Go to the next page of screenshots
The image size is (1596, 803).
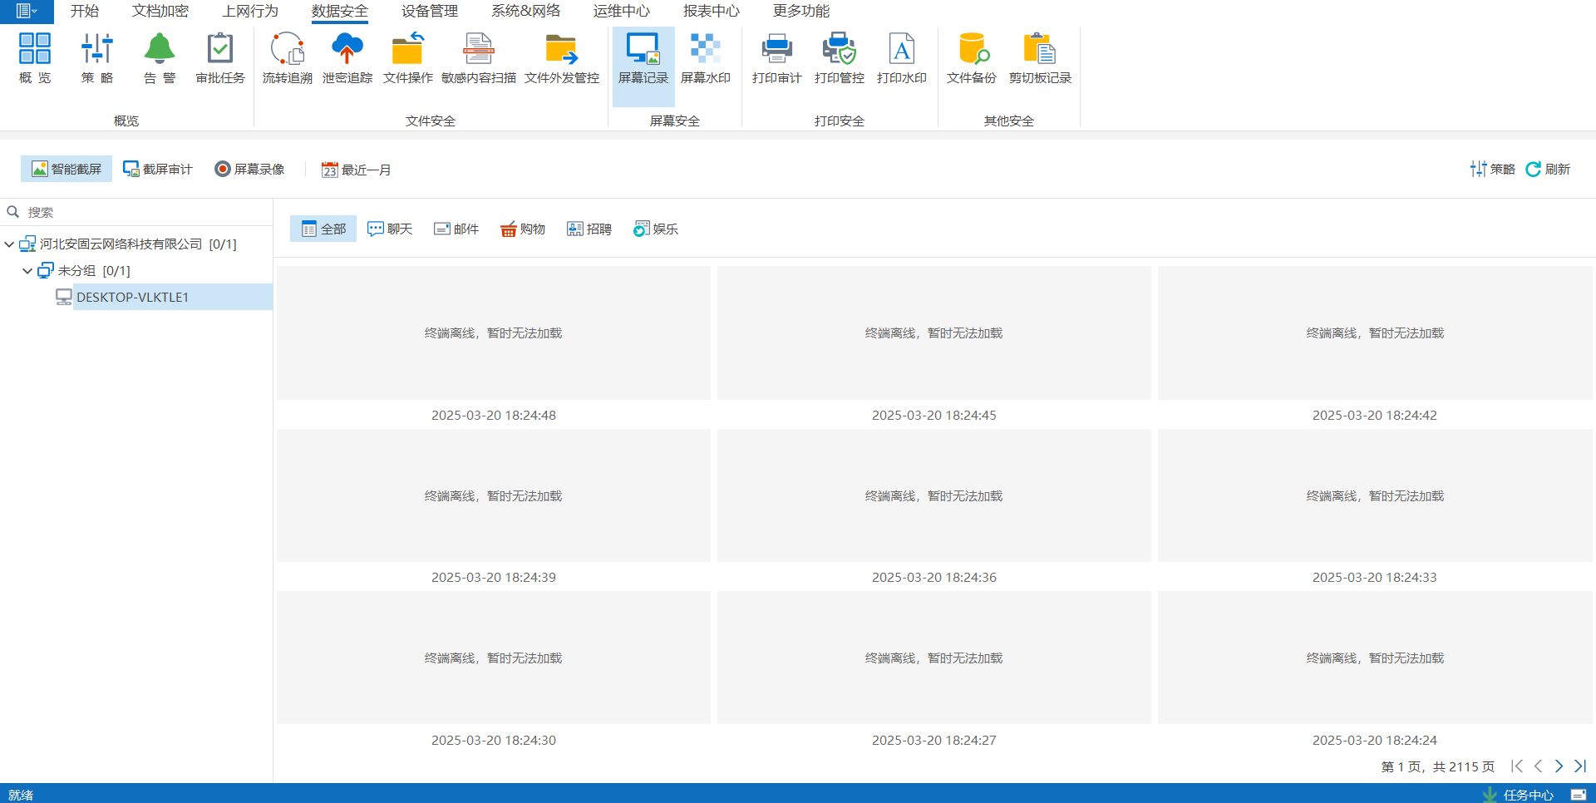pyautogui.click(x=1559, y=766)
